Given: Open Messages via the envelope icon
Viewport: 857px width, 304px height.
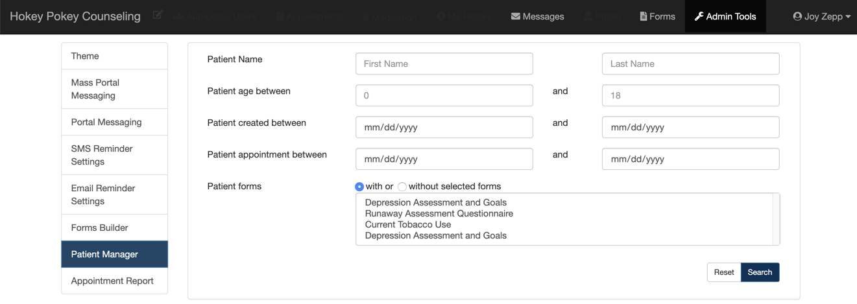Looking at the screenshot, I should coord(516,17).
